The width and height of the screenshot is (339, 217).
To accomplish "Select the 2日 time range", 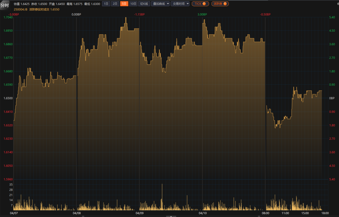I will coord(115,4).
